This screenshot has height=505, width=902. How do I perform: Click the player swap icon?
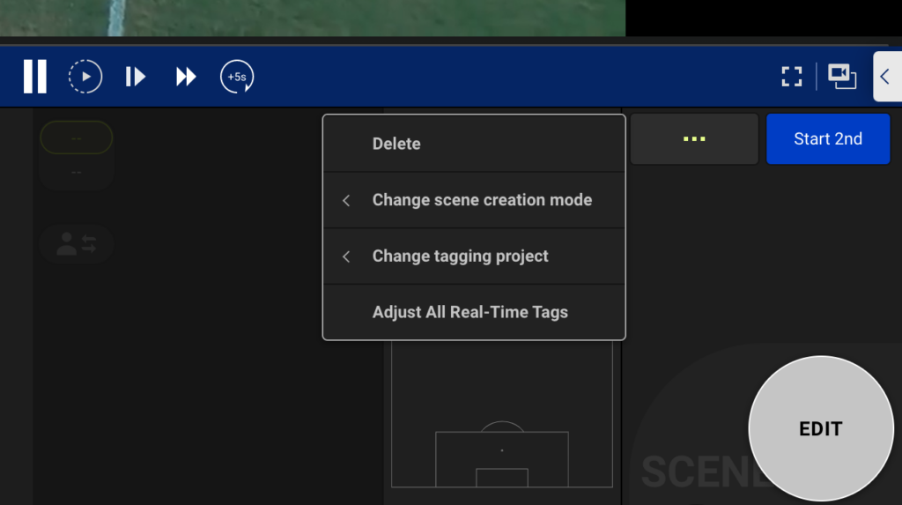pos(77,244)
